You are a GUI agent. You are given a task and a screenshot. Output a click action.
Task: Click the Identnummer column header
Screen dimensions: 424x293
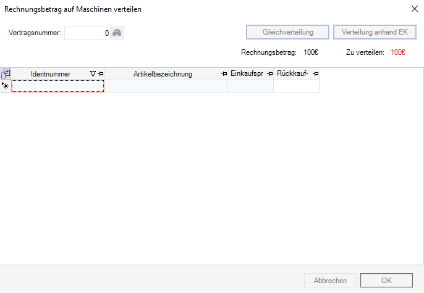(x=51, y=74)
